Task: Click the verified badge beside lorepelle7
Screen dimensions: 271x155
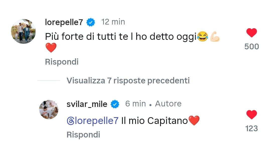Action: pos(91,23)
